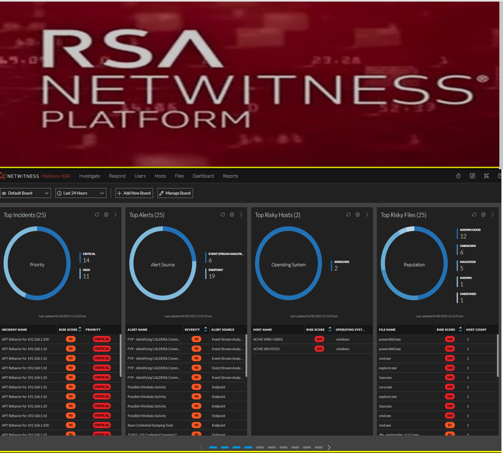Expand the Top Risky Hosts panel chevron
This screenshot has width=503, height=453.
point(367,215)
